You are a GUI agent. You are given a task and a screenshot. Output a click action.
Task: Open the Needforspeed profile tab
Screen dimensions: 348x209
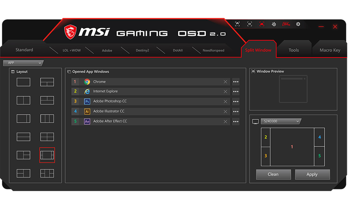(213, 50)
